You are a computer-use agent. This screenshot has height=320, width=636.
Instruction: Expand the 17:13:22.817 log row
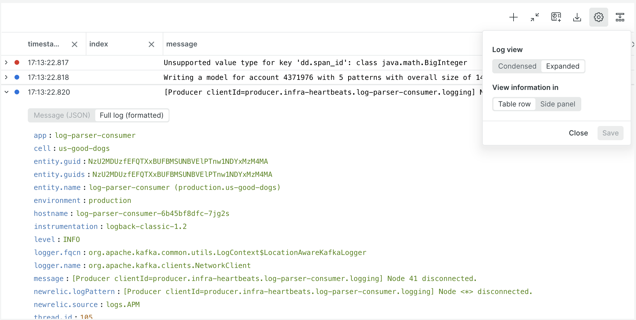6,62
